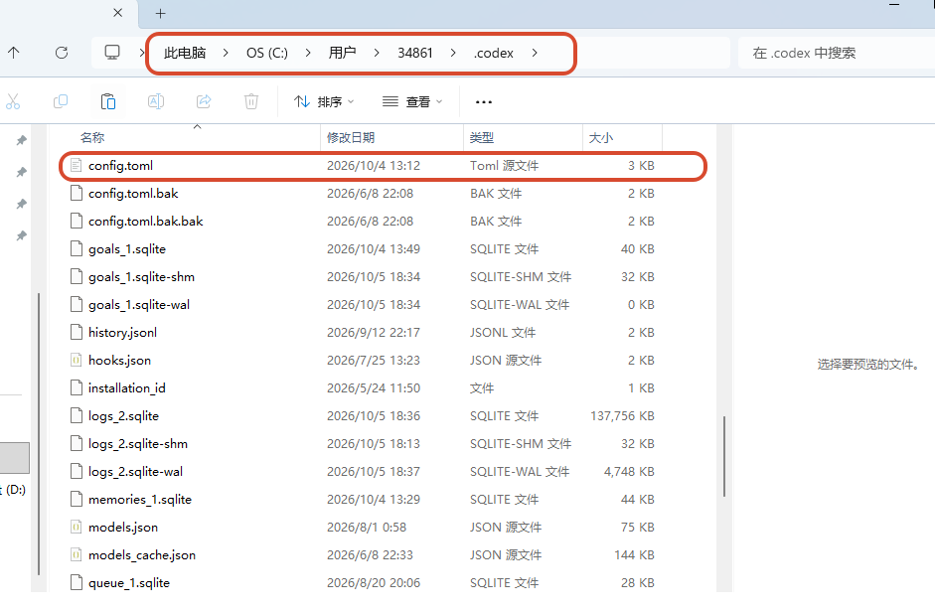Click the file icon of hooks.json

(76, 361)
